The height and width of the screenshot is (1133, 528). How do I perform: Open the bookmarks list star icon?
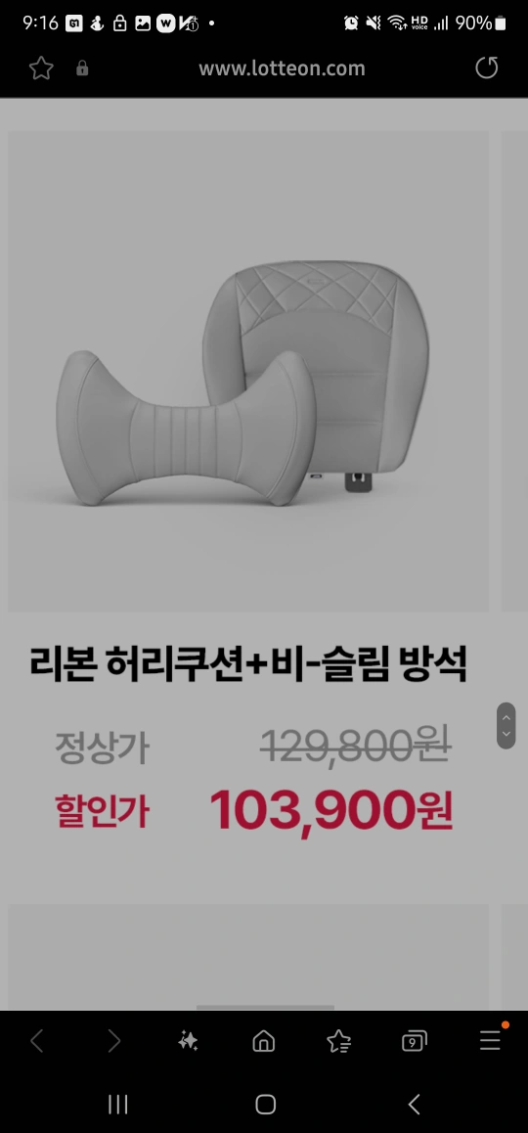[338, 1041]
